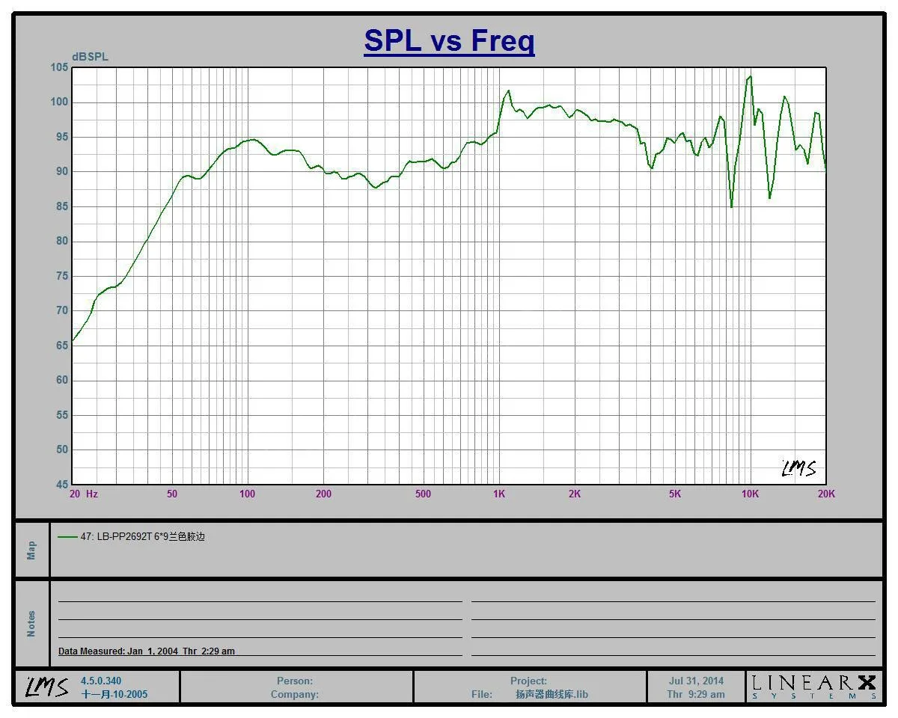The height and width of the screenshot is (718, 898).
Task: Click the 20 Hz axis label
Action: point(84,494)
